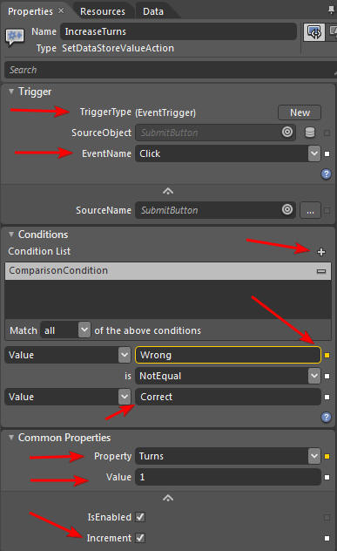Open help for the Trigger section
The image size is (337, 551).
(327, 174)
